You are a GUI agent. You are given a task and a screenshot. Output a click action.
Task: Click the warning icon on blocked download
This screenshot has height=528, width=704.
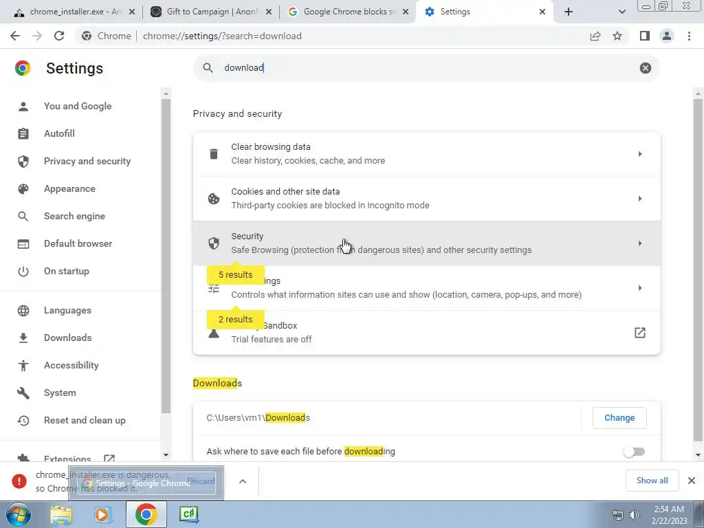click(x=19, y=481)
